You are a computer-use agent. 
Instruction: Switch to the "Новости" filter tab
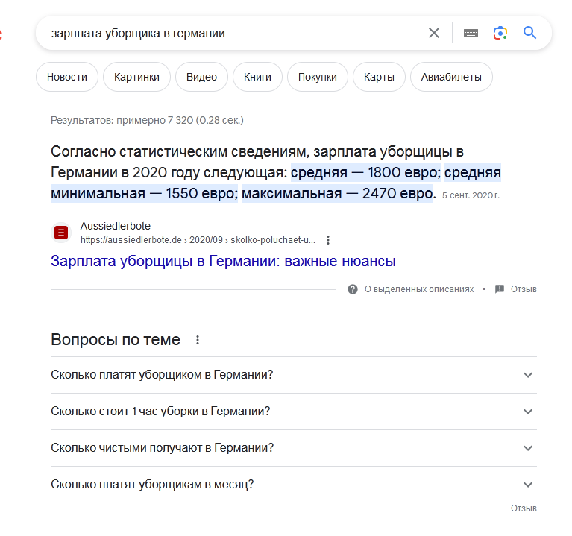coord(67,77)
